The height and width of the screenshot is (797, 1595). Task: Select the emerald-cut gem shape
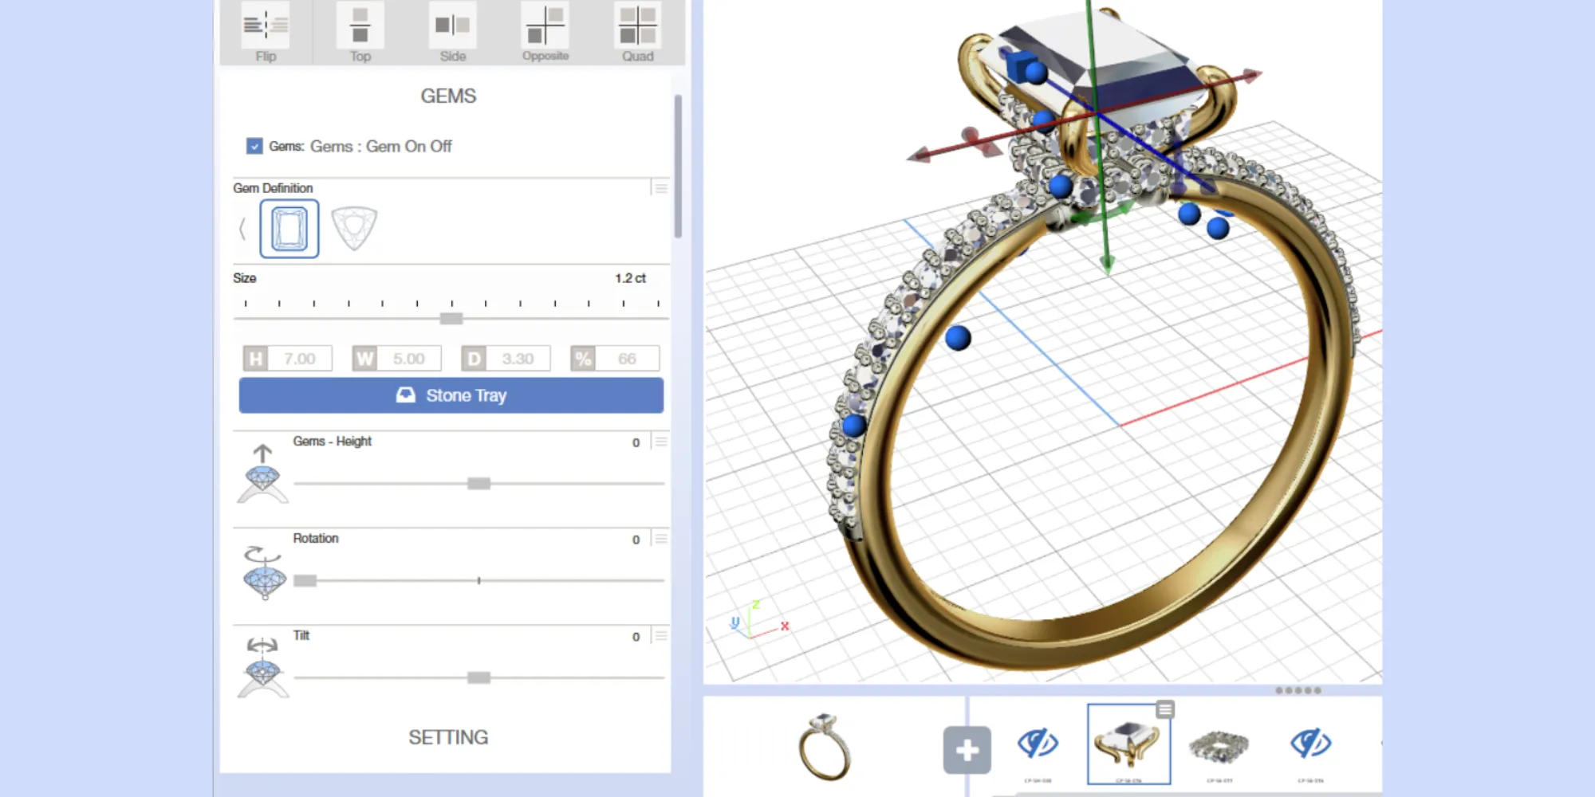289,228
